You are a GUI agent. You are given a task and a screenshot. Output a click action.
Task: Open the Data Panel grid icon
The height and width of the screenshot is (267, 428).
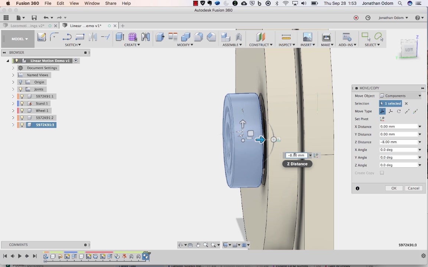click(x=6, y=18)
